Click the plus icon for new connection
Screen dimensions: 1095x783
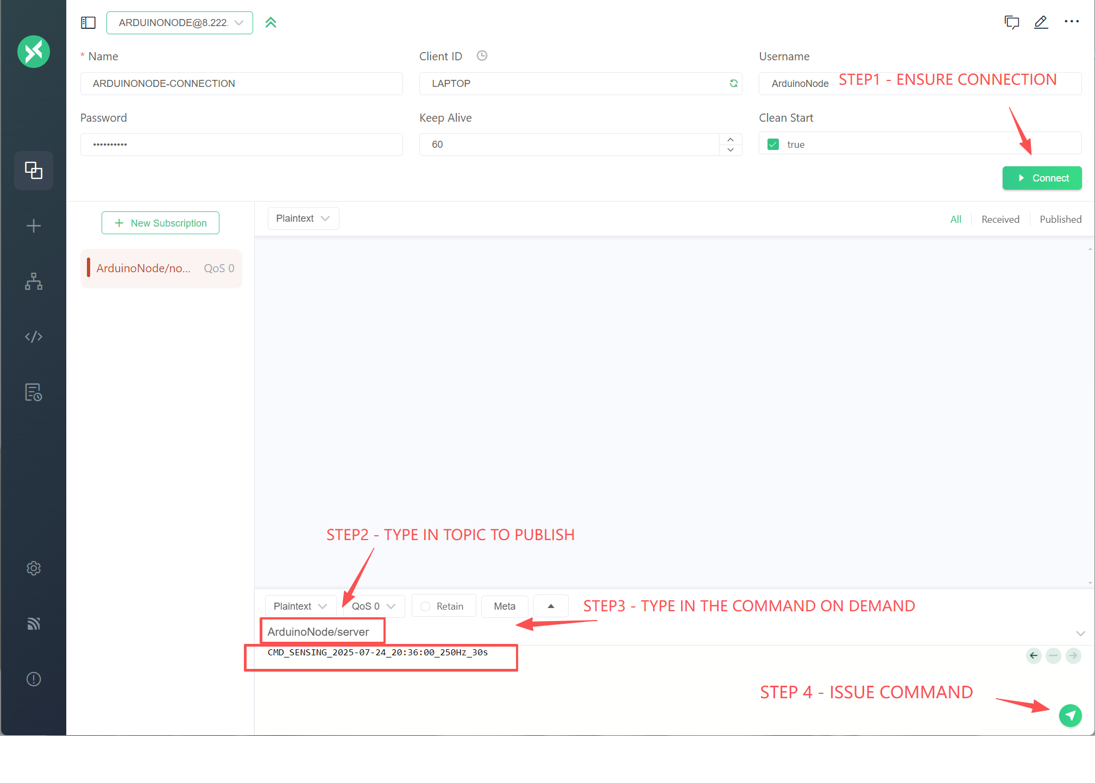(34, 226)
